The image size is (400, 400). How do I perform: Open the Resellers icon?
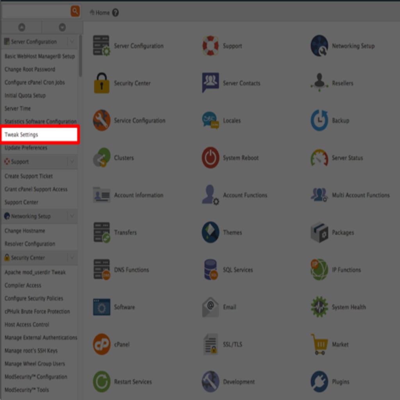pos(319,82)
